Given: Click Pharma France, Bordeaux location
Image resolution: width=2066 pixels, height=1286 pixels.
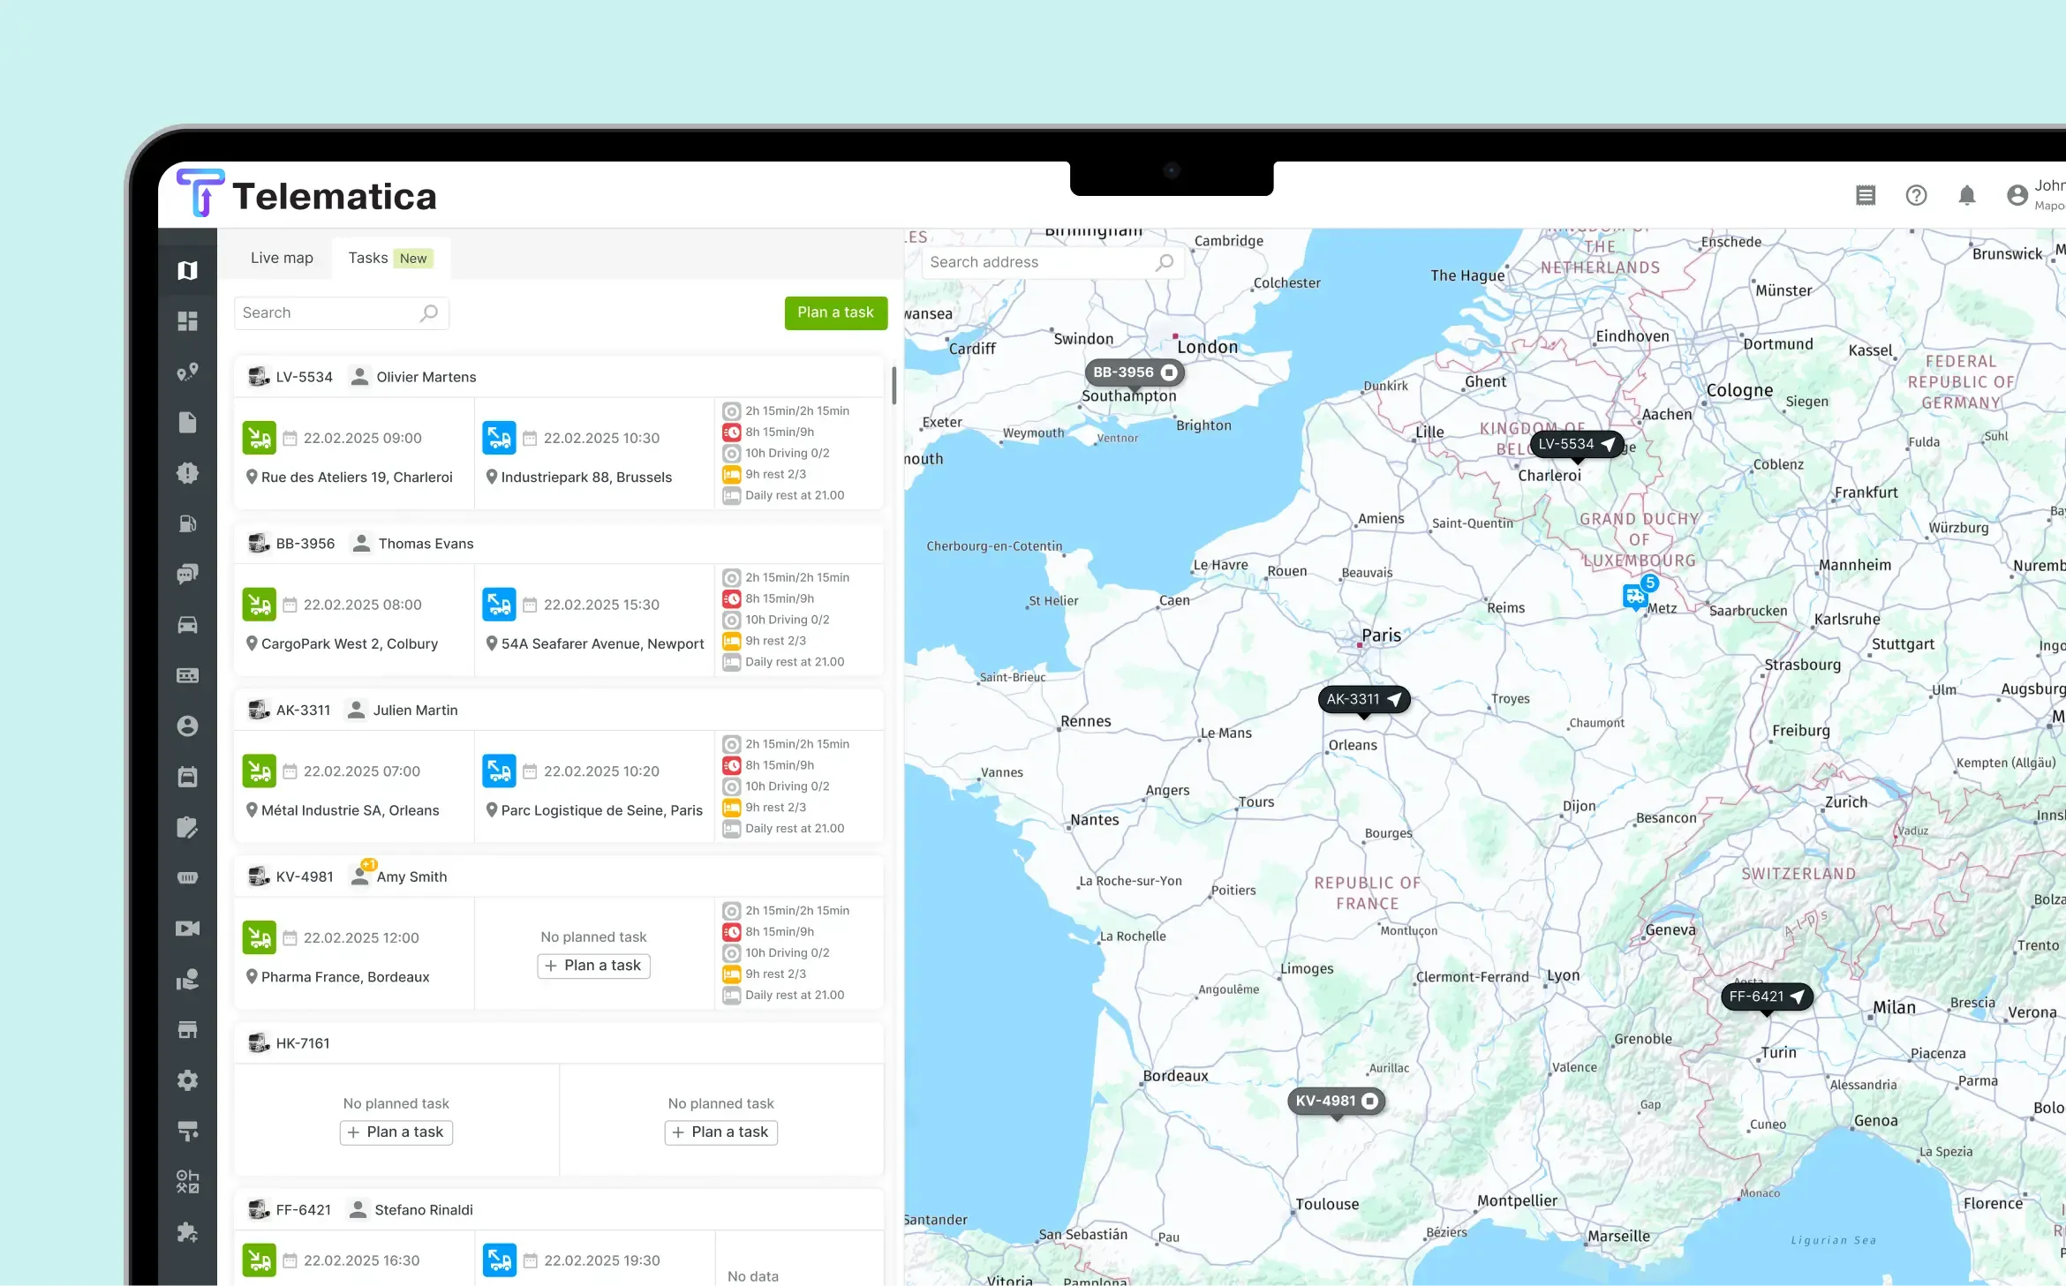Looking at the screenshot, I should 345,977.
